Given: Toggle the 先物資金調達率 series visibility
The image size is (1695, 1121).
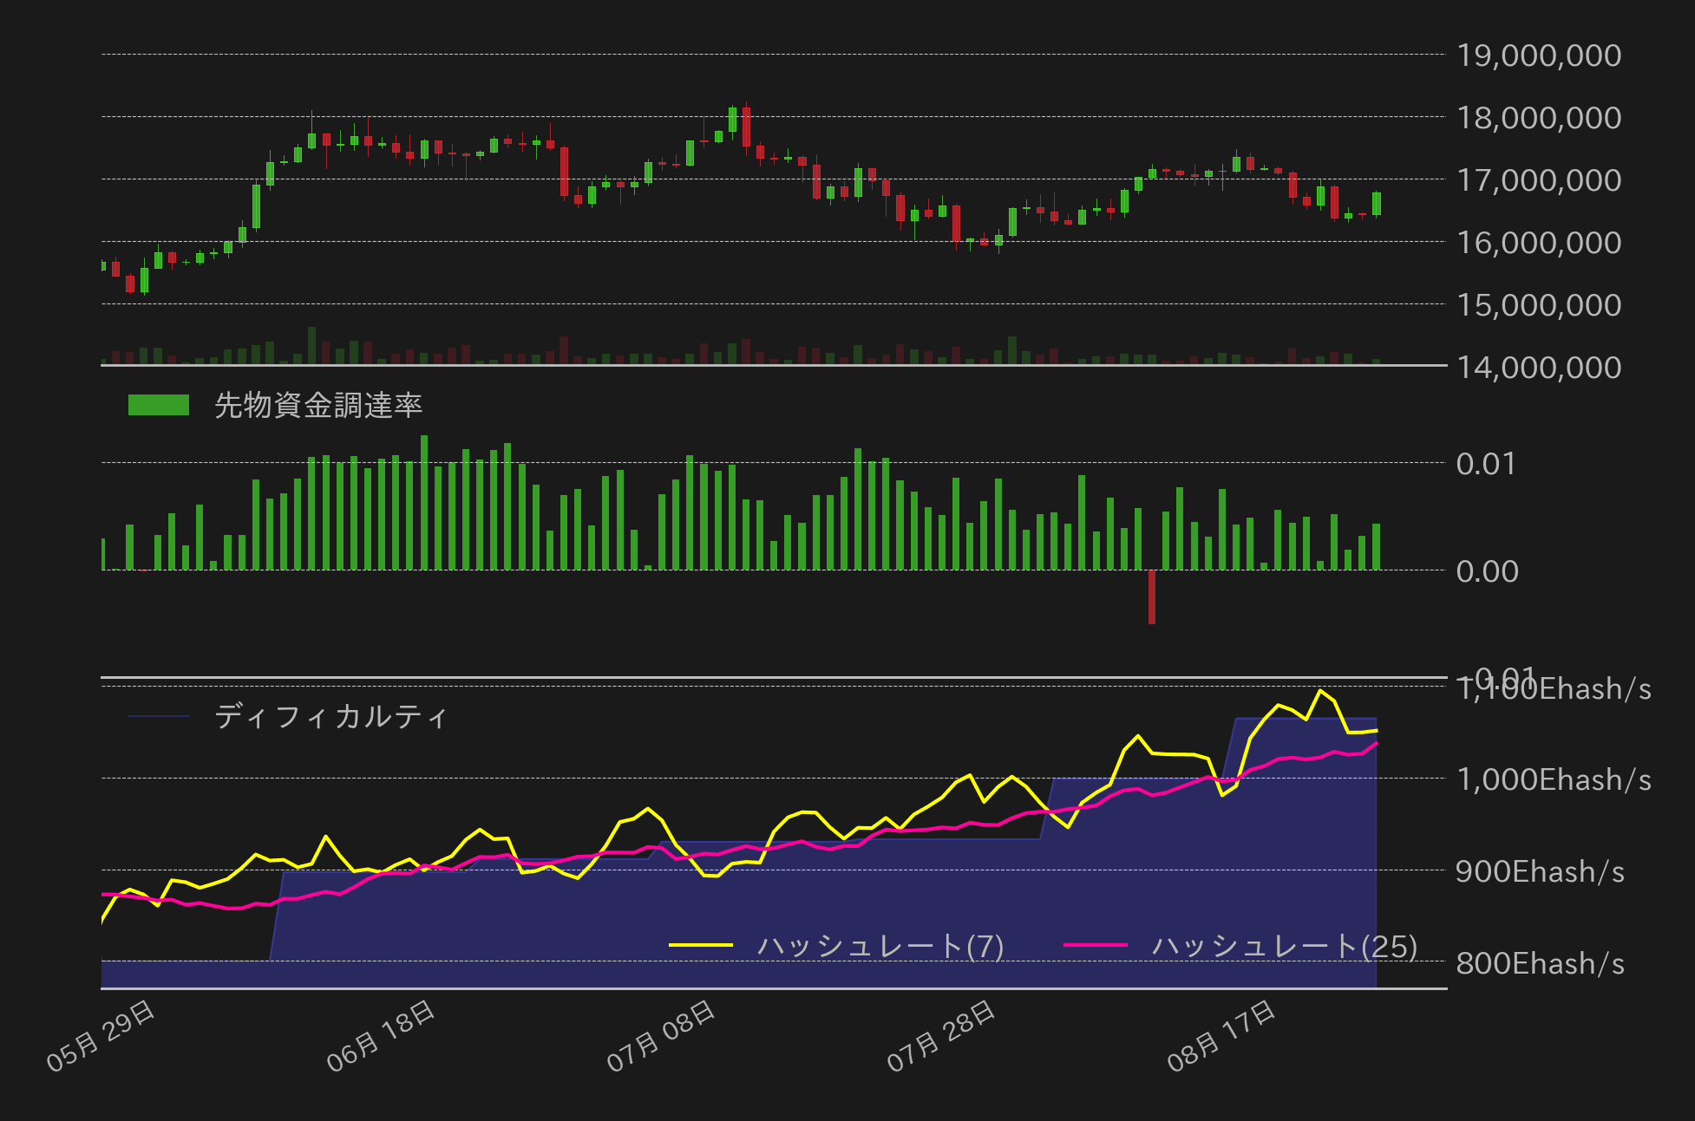Looking at the screenshot, I should (318, 403).
